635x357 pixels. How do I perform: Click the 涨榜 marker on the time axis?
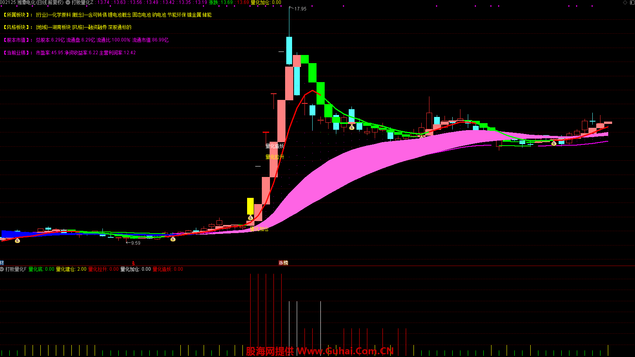pyautogui.click(x=284, y=263)
